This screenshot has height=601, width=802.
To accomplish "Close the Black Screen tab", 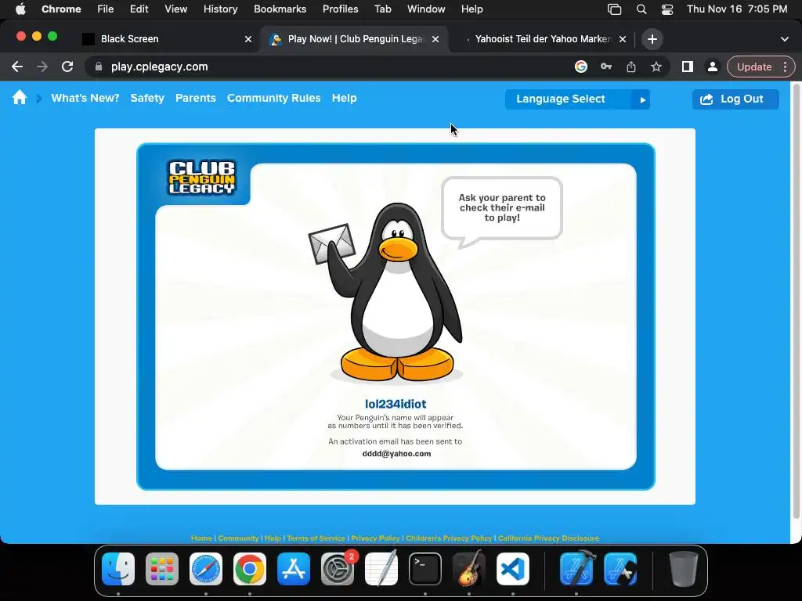I will tap(248, 39).
